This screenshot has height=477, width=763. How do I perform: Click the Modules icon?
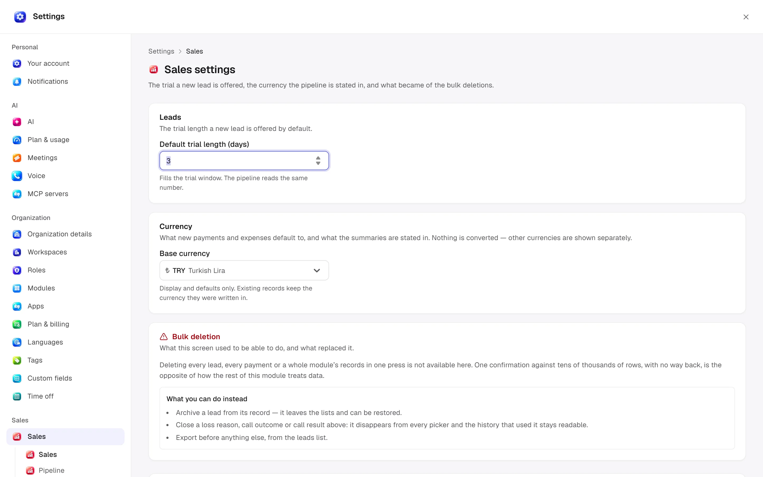[x=17, y=288]
